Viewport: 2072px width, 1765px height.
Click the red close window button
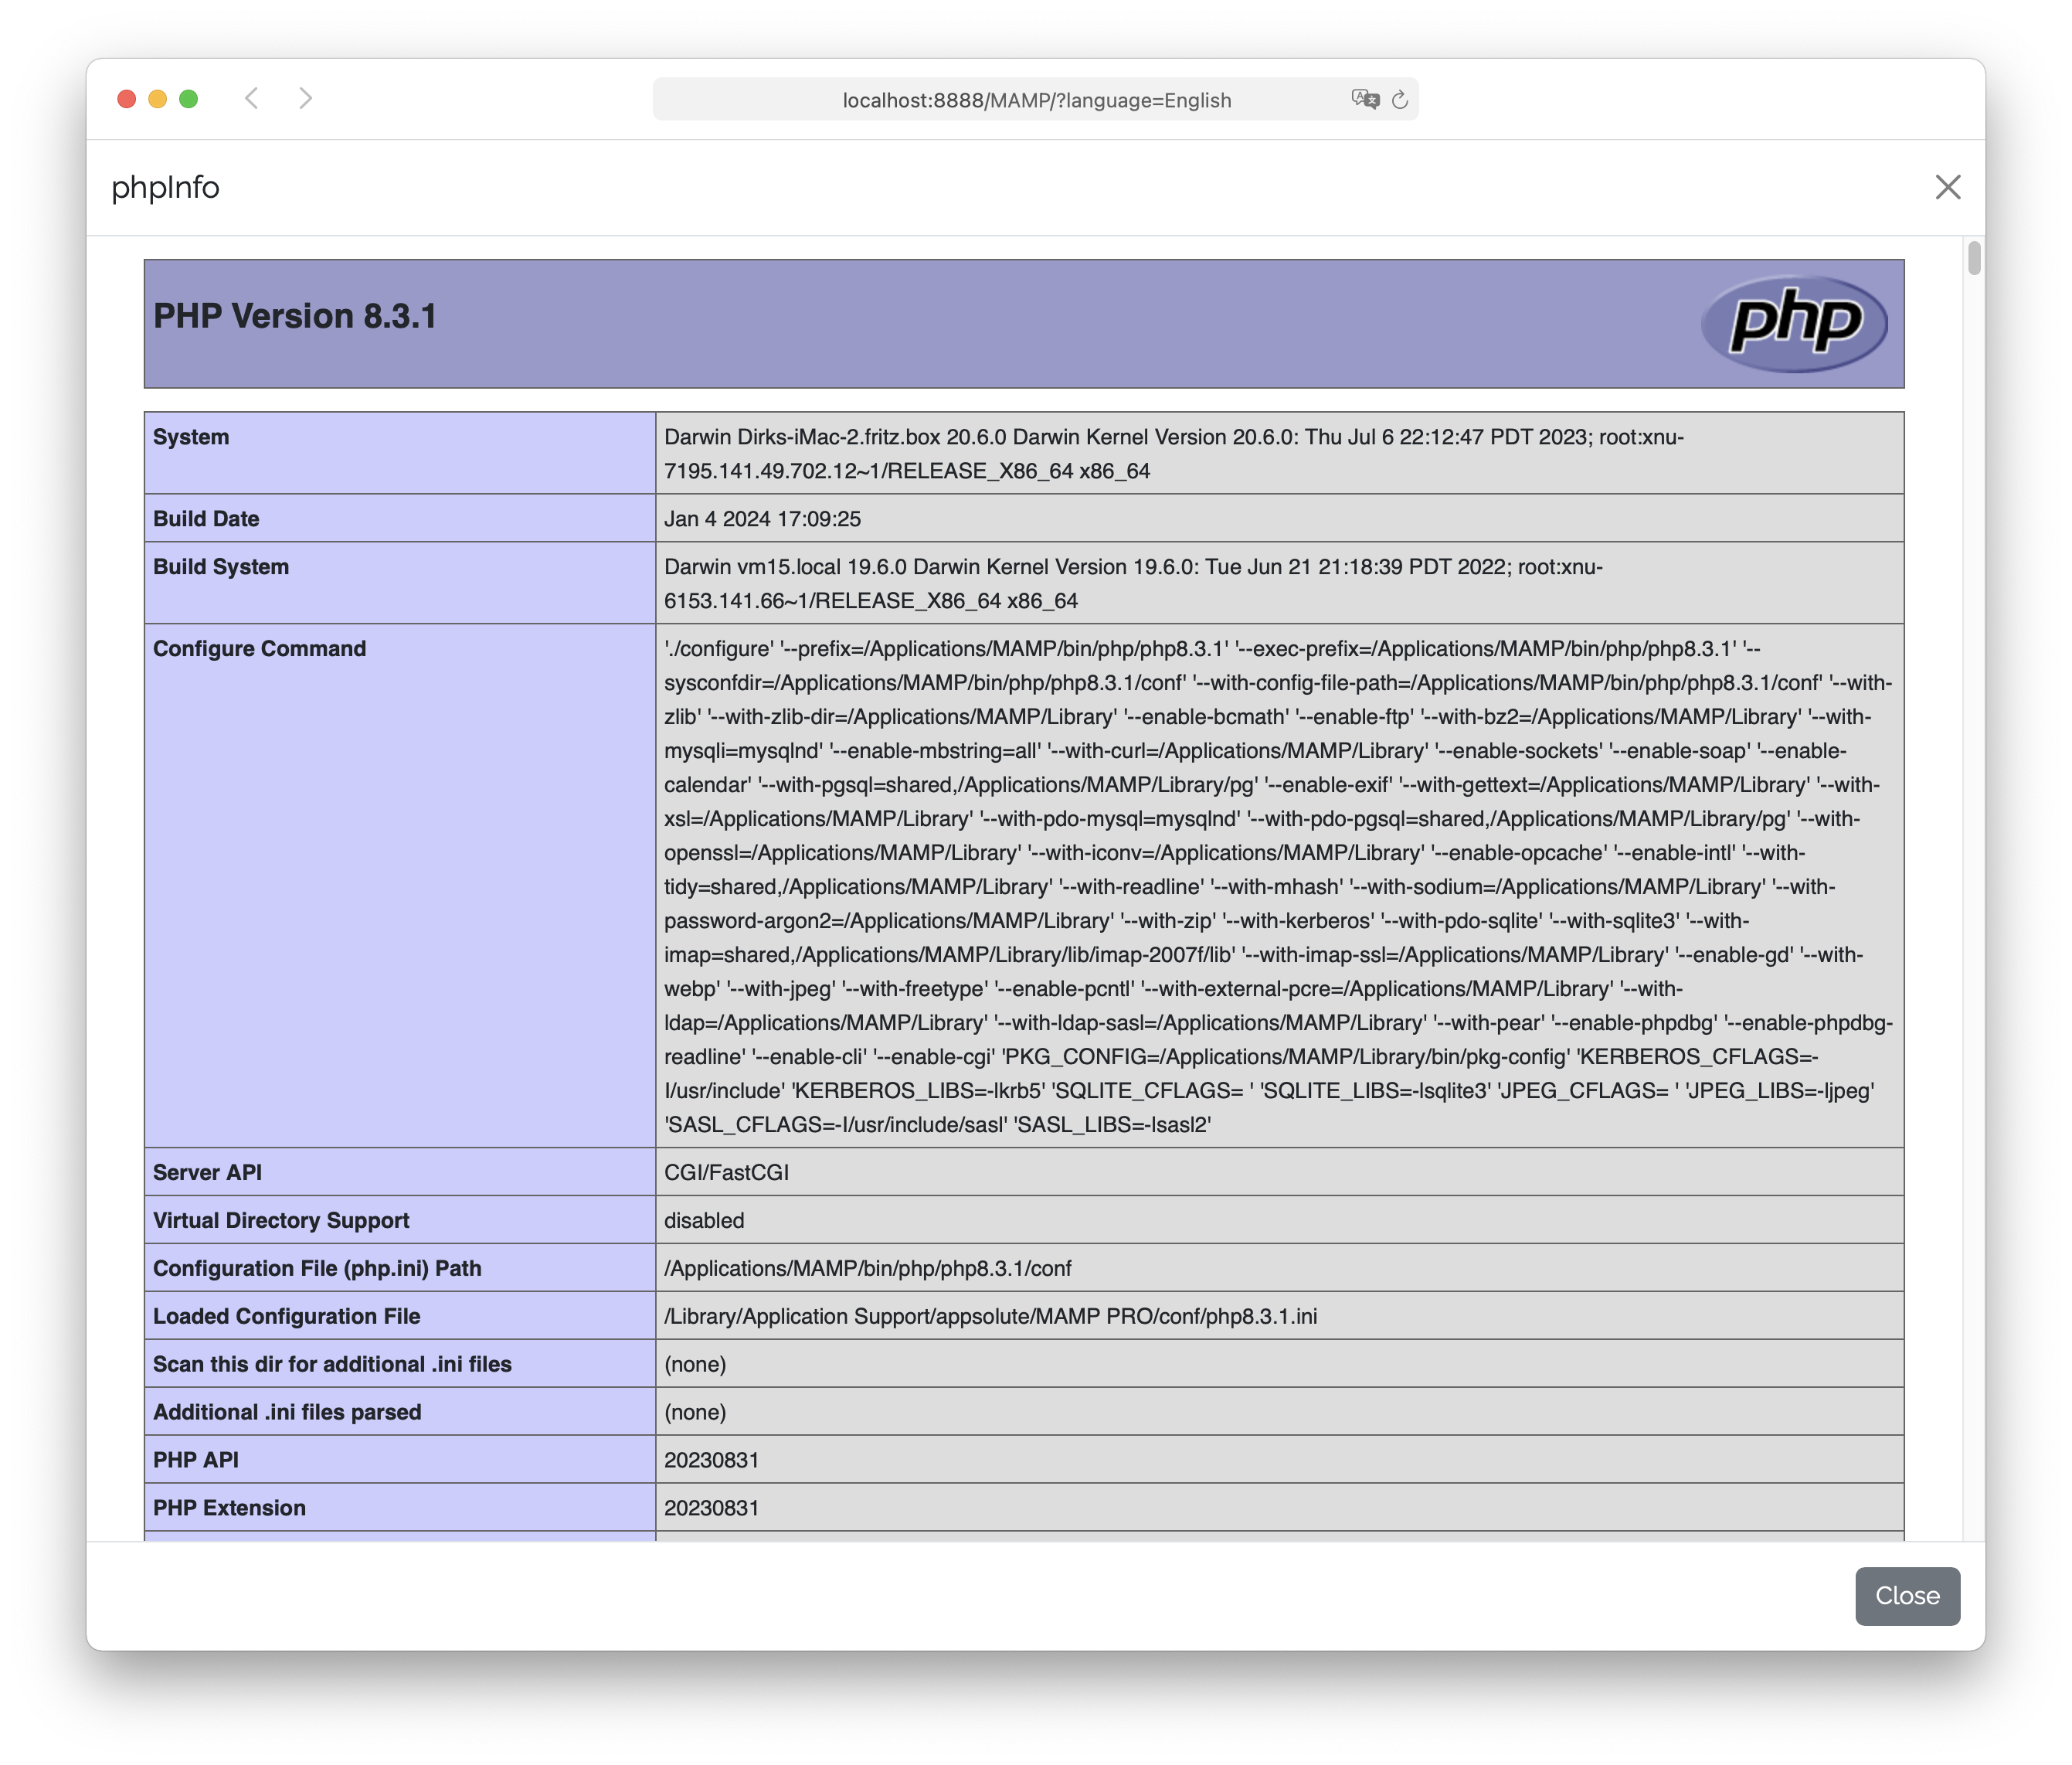click(x=127, y=98)
